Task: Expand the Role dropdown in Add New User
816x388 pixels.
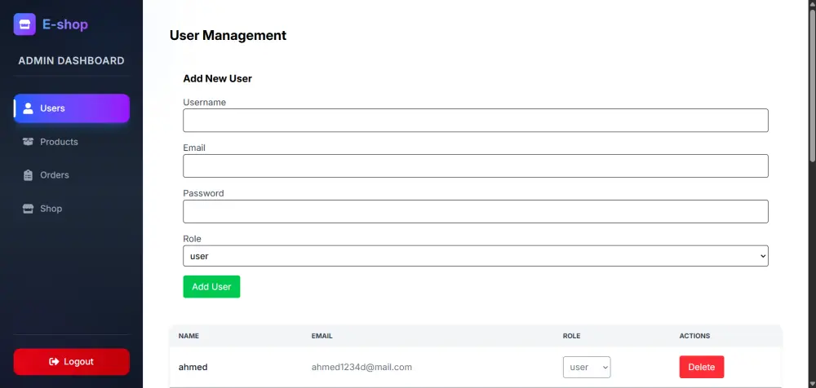Action: click(x=475, y=256)
